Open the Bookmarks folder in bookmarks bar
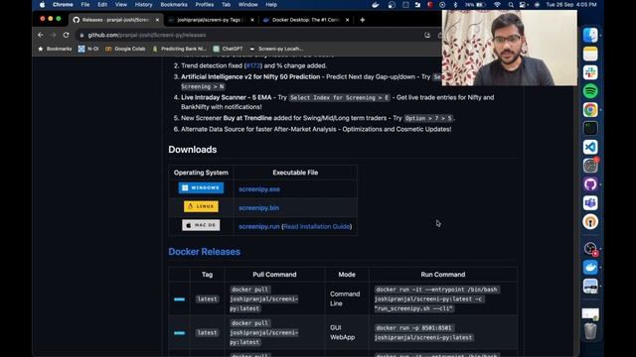 (x=55, y=49)
